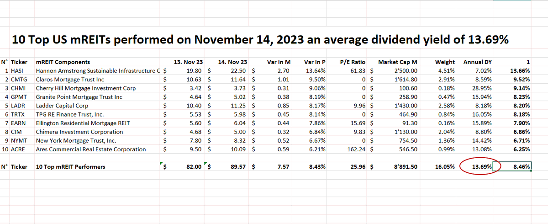Viewport: 548px width, 224px height.
Task: Select the title cell about 10 Top US mREITs
Action: (x=260, y=40)
